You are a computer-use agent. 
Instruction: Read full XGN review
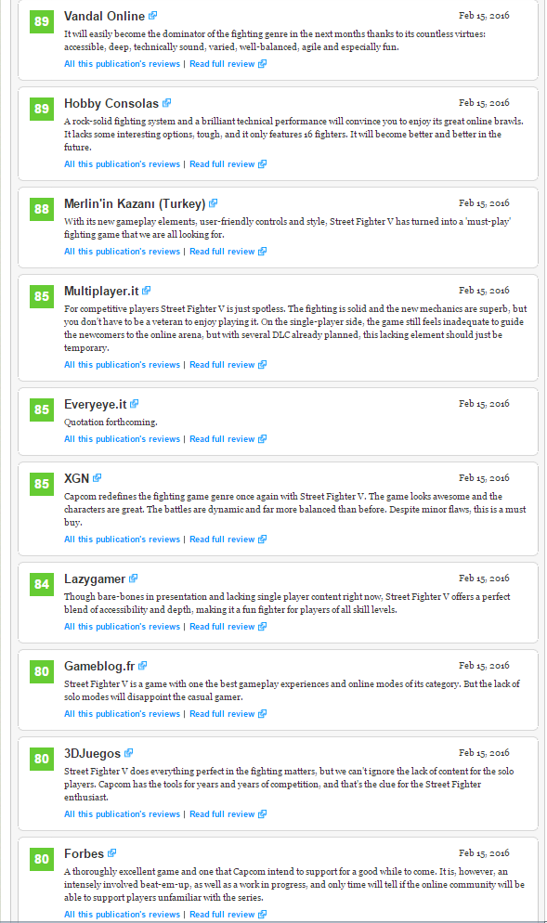228,539
